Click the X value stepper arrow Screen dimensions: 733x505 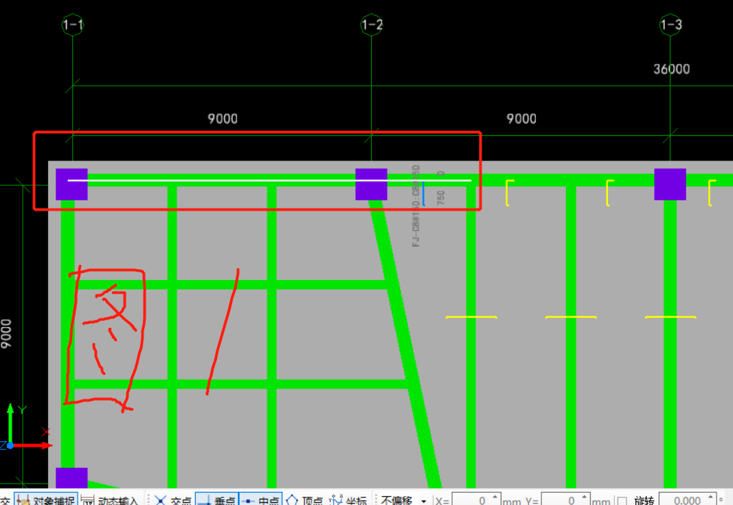point(495,497)
